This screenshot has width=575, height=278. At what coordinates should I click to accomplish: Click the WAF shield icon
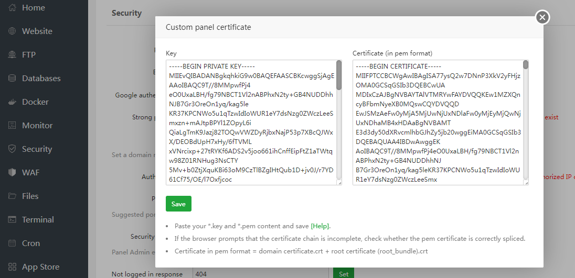pos(13,173)
